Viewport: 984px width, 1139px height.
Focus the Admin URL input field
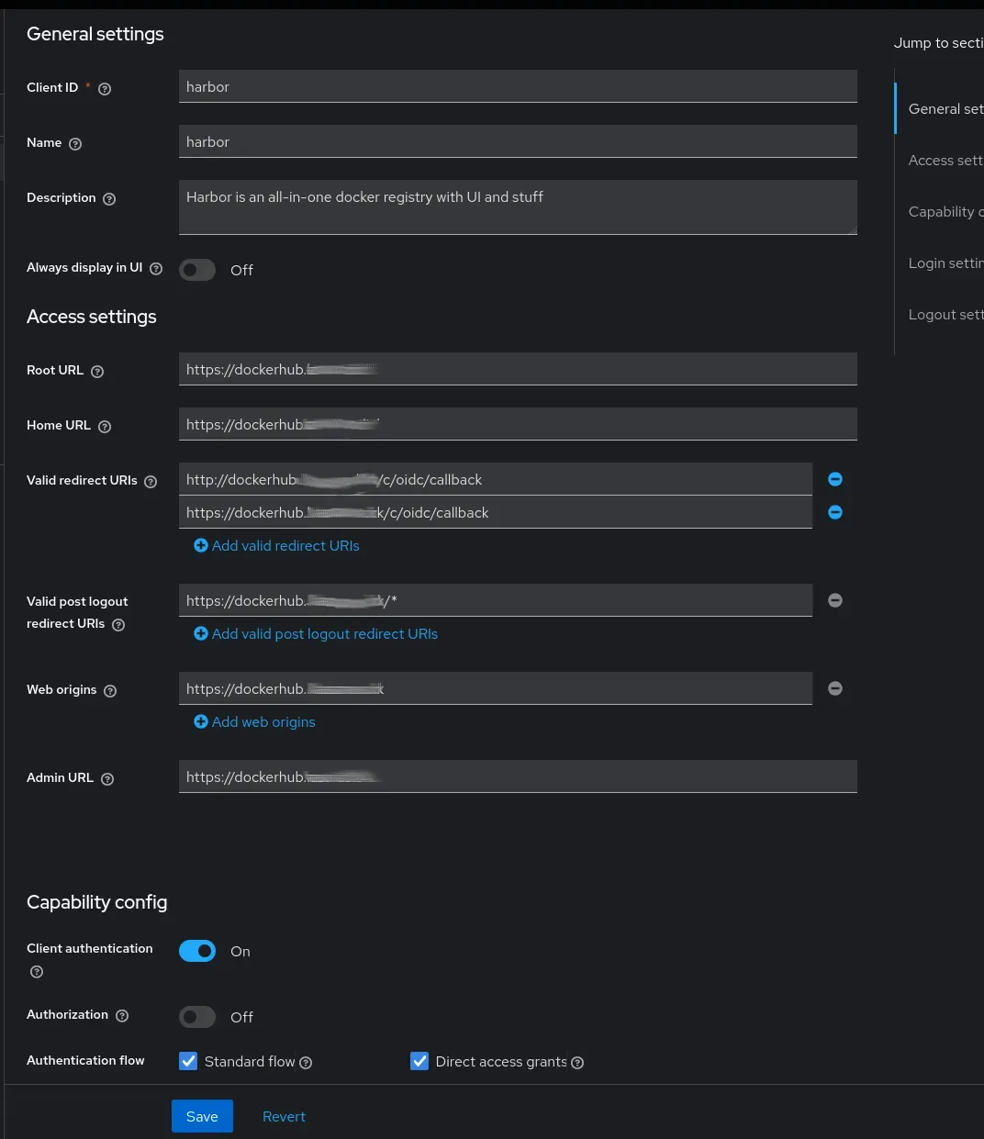point(518,776)
